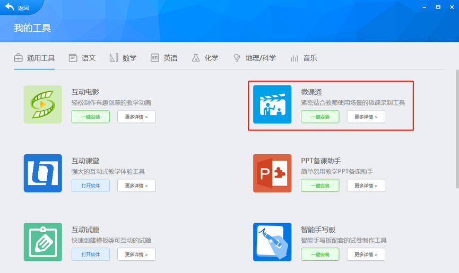This screenshot has height=273, width=459.
Task: Switch to the 地理/科学 tab
Action: (x=255, y=58)
